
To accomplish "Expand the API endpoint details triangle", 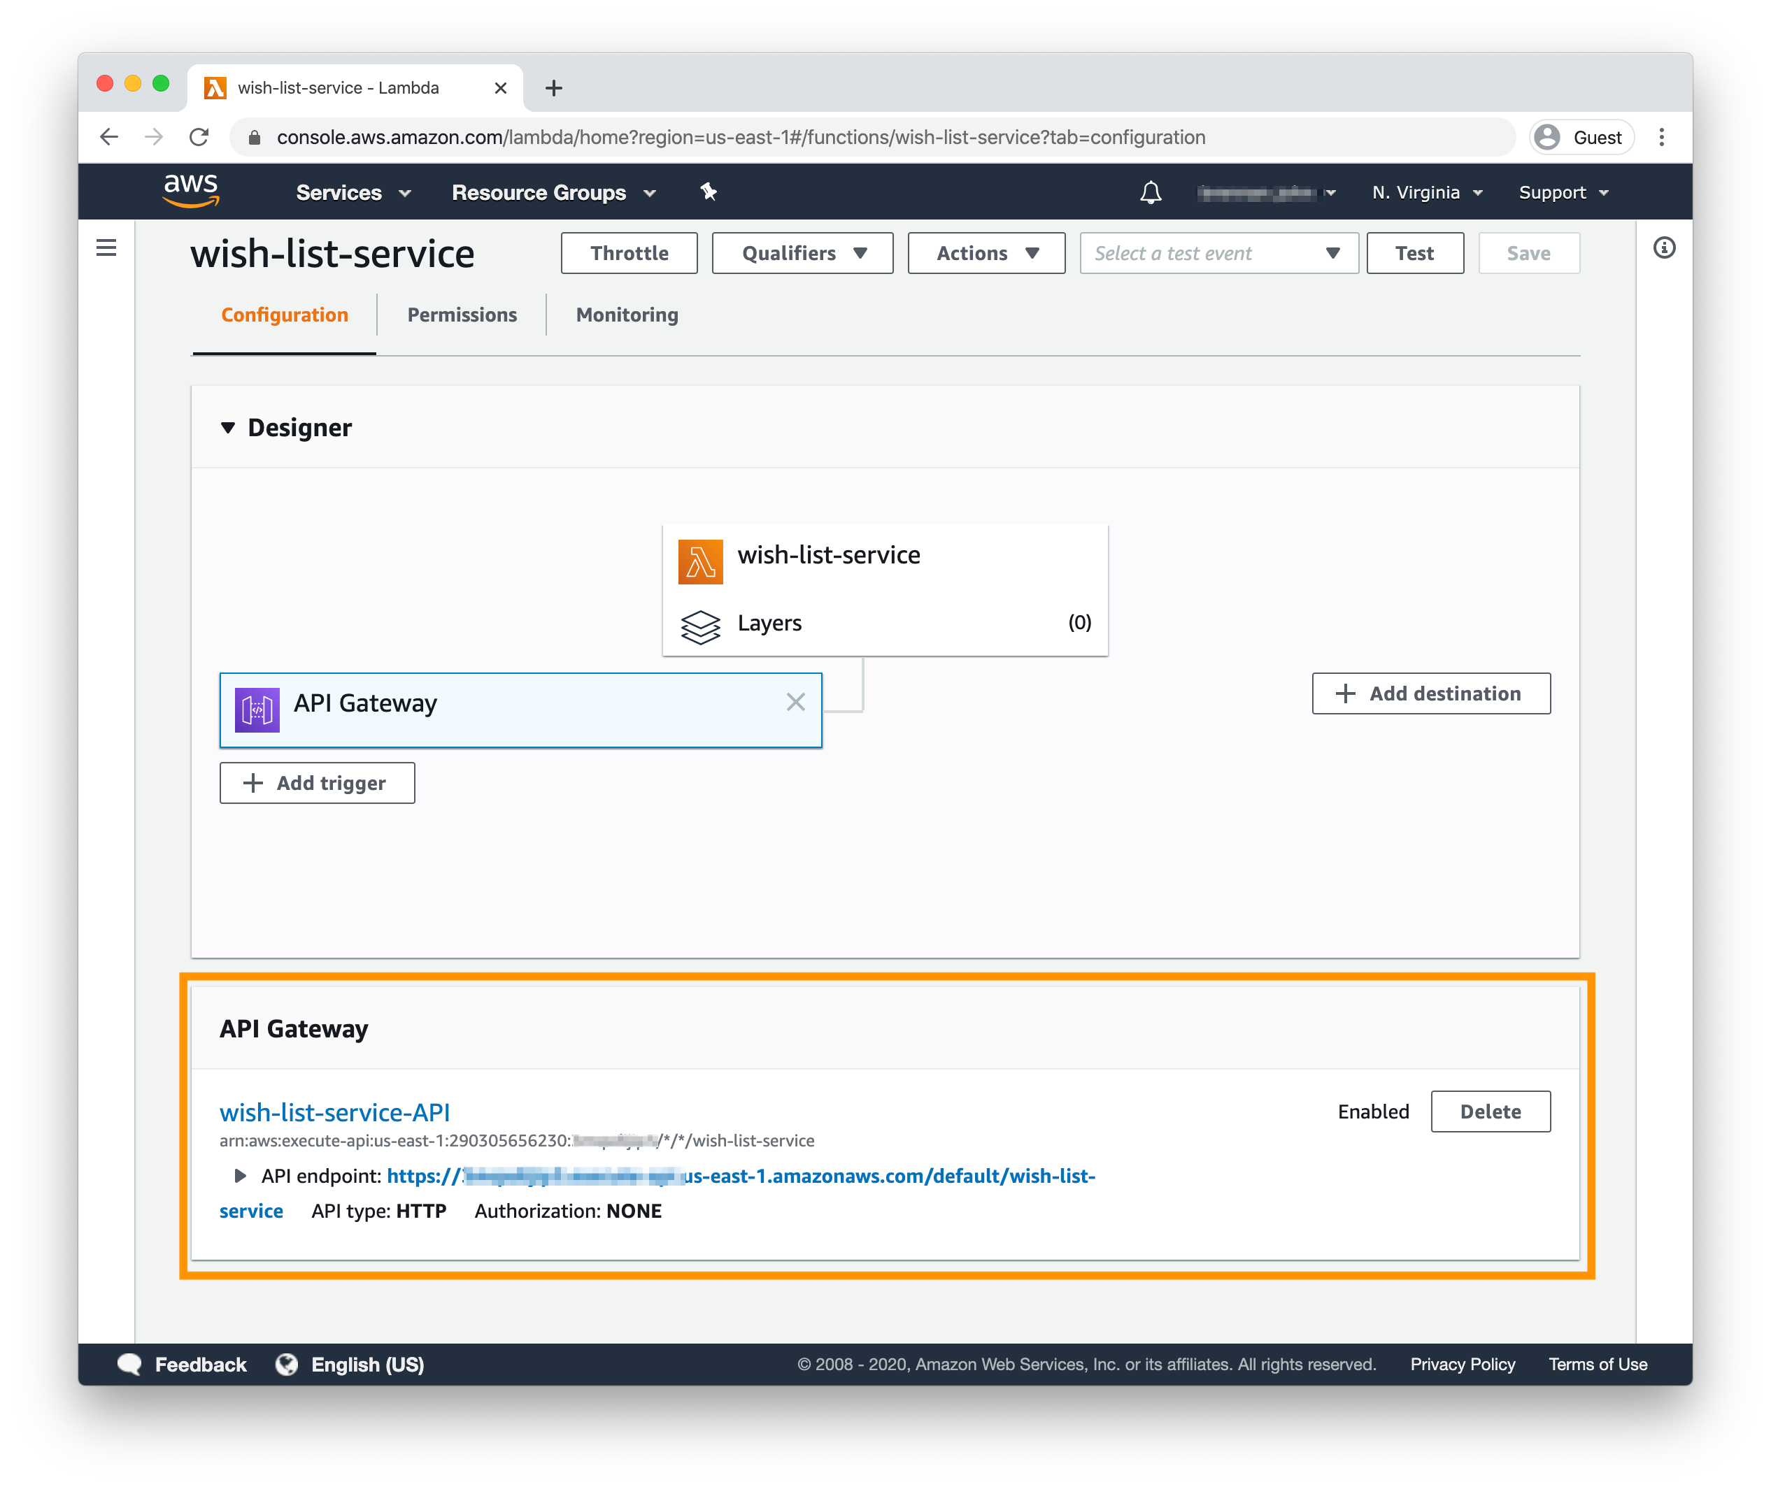I will coord(240,1176).
